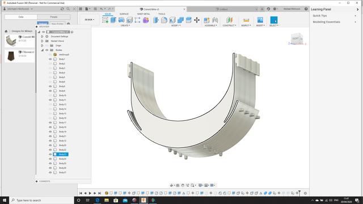Open the Assemble dropdown menu
The width and height of the screenshot is (363, 204).
(x=210, y=25)
